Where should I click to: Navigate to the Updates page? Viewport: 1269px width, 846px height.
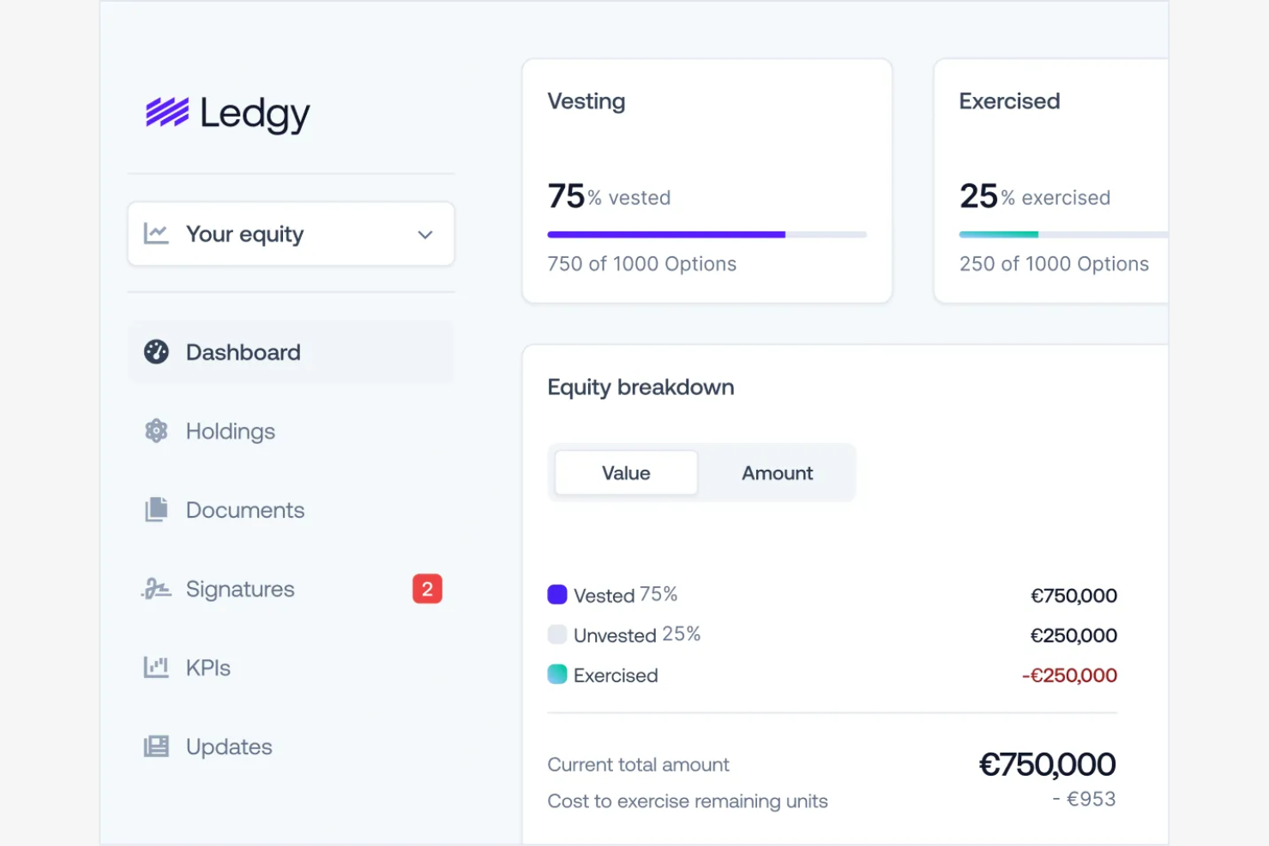[x=228, y=746]
